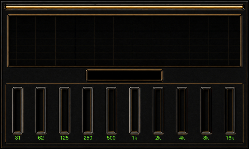Select the 1k frequency label
The height and width of the screenshot is (149, 249).
point(134,138)
